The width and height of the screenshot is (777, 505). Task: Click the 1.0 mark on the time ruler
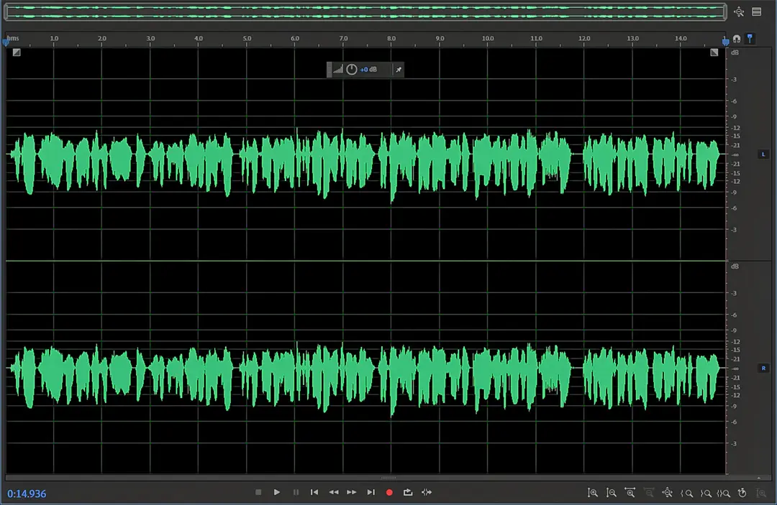coord(54,38)
